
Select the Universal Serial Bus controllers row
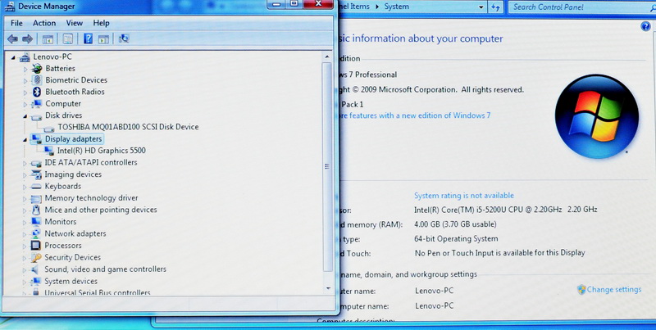pos(97,292)
